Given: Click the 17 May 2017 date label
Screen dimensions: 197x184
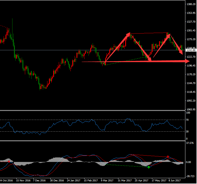Looking at the screenshot, I should (159, 181).
